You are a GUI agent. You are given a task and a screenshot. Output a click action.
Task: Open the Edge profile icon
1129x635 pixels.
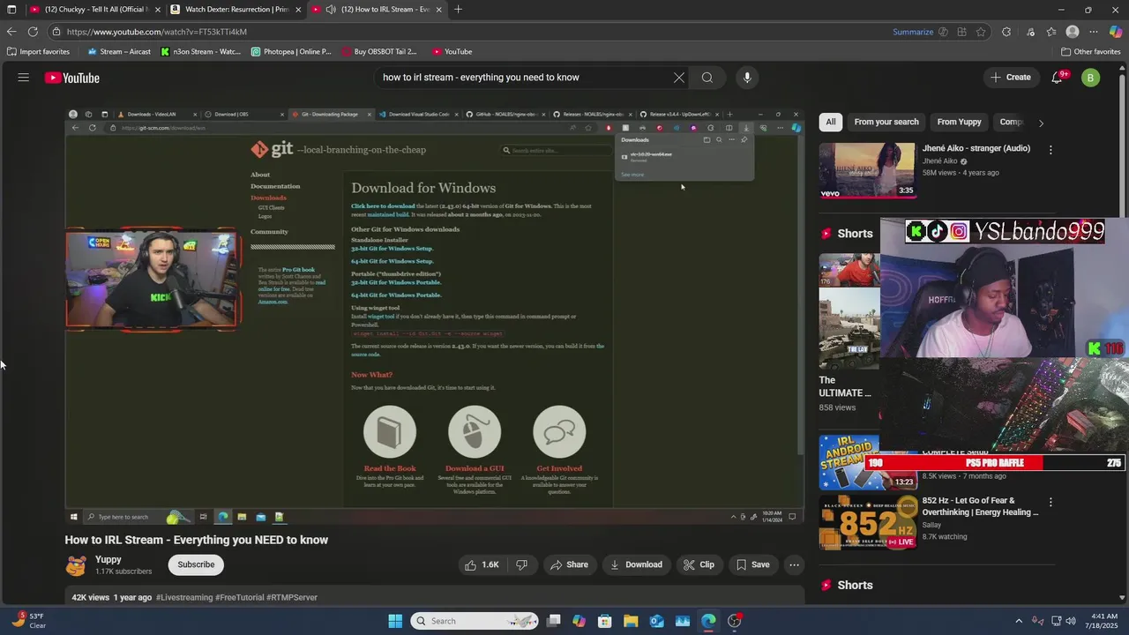(x=1073, y=32)
